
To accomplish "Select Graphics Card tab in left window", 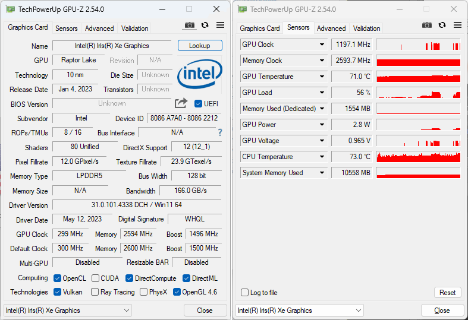I will pyautogui.click(x=28, y=27).
